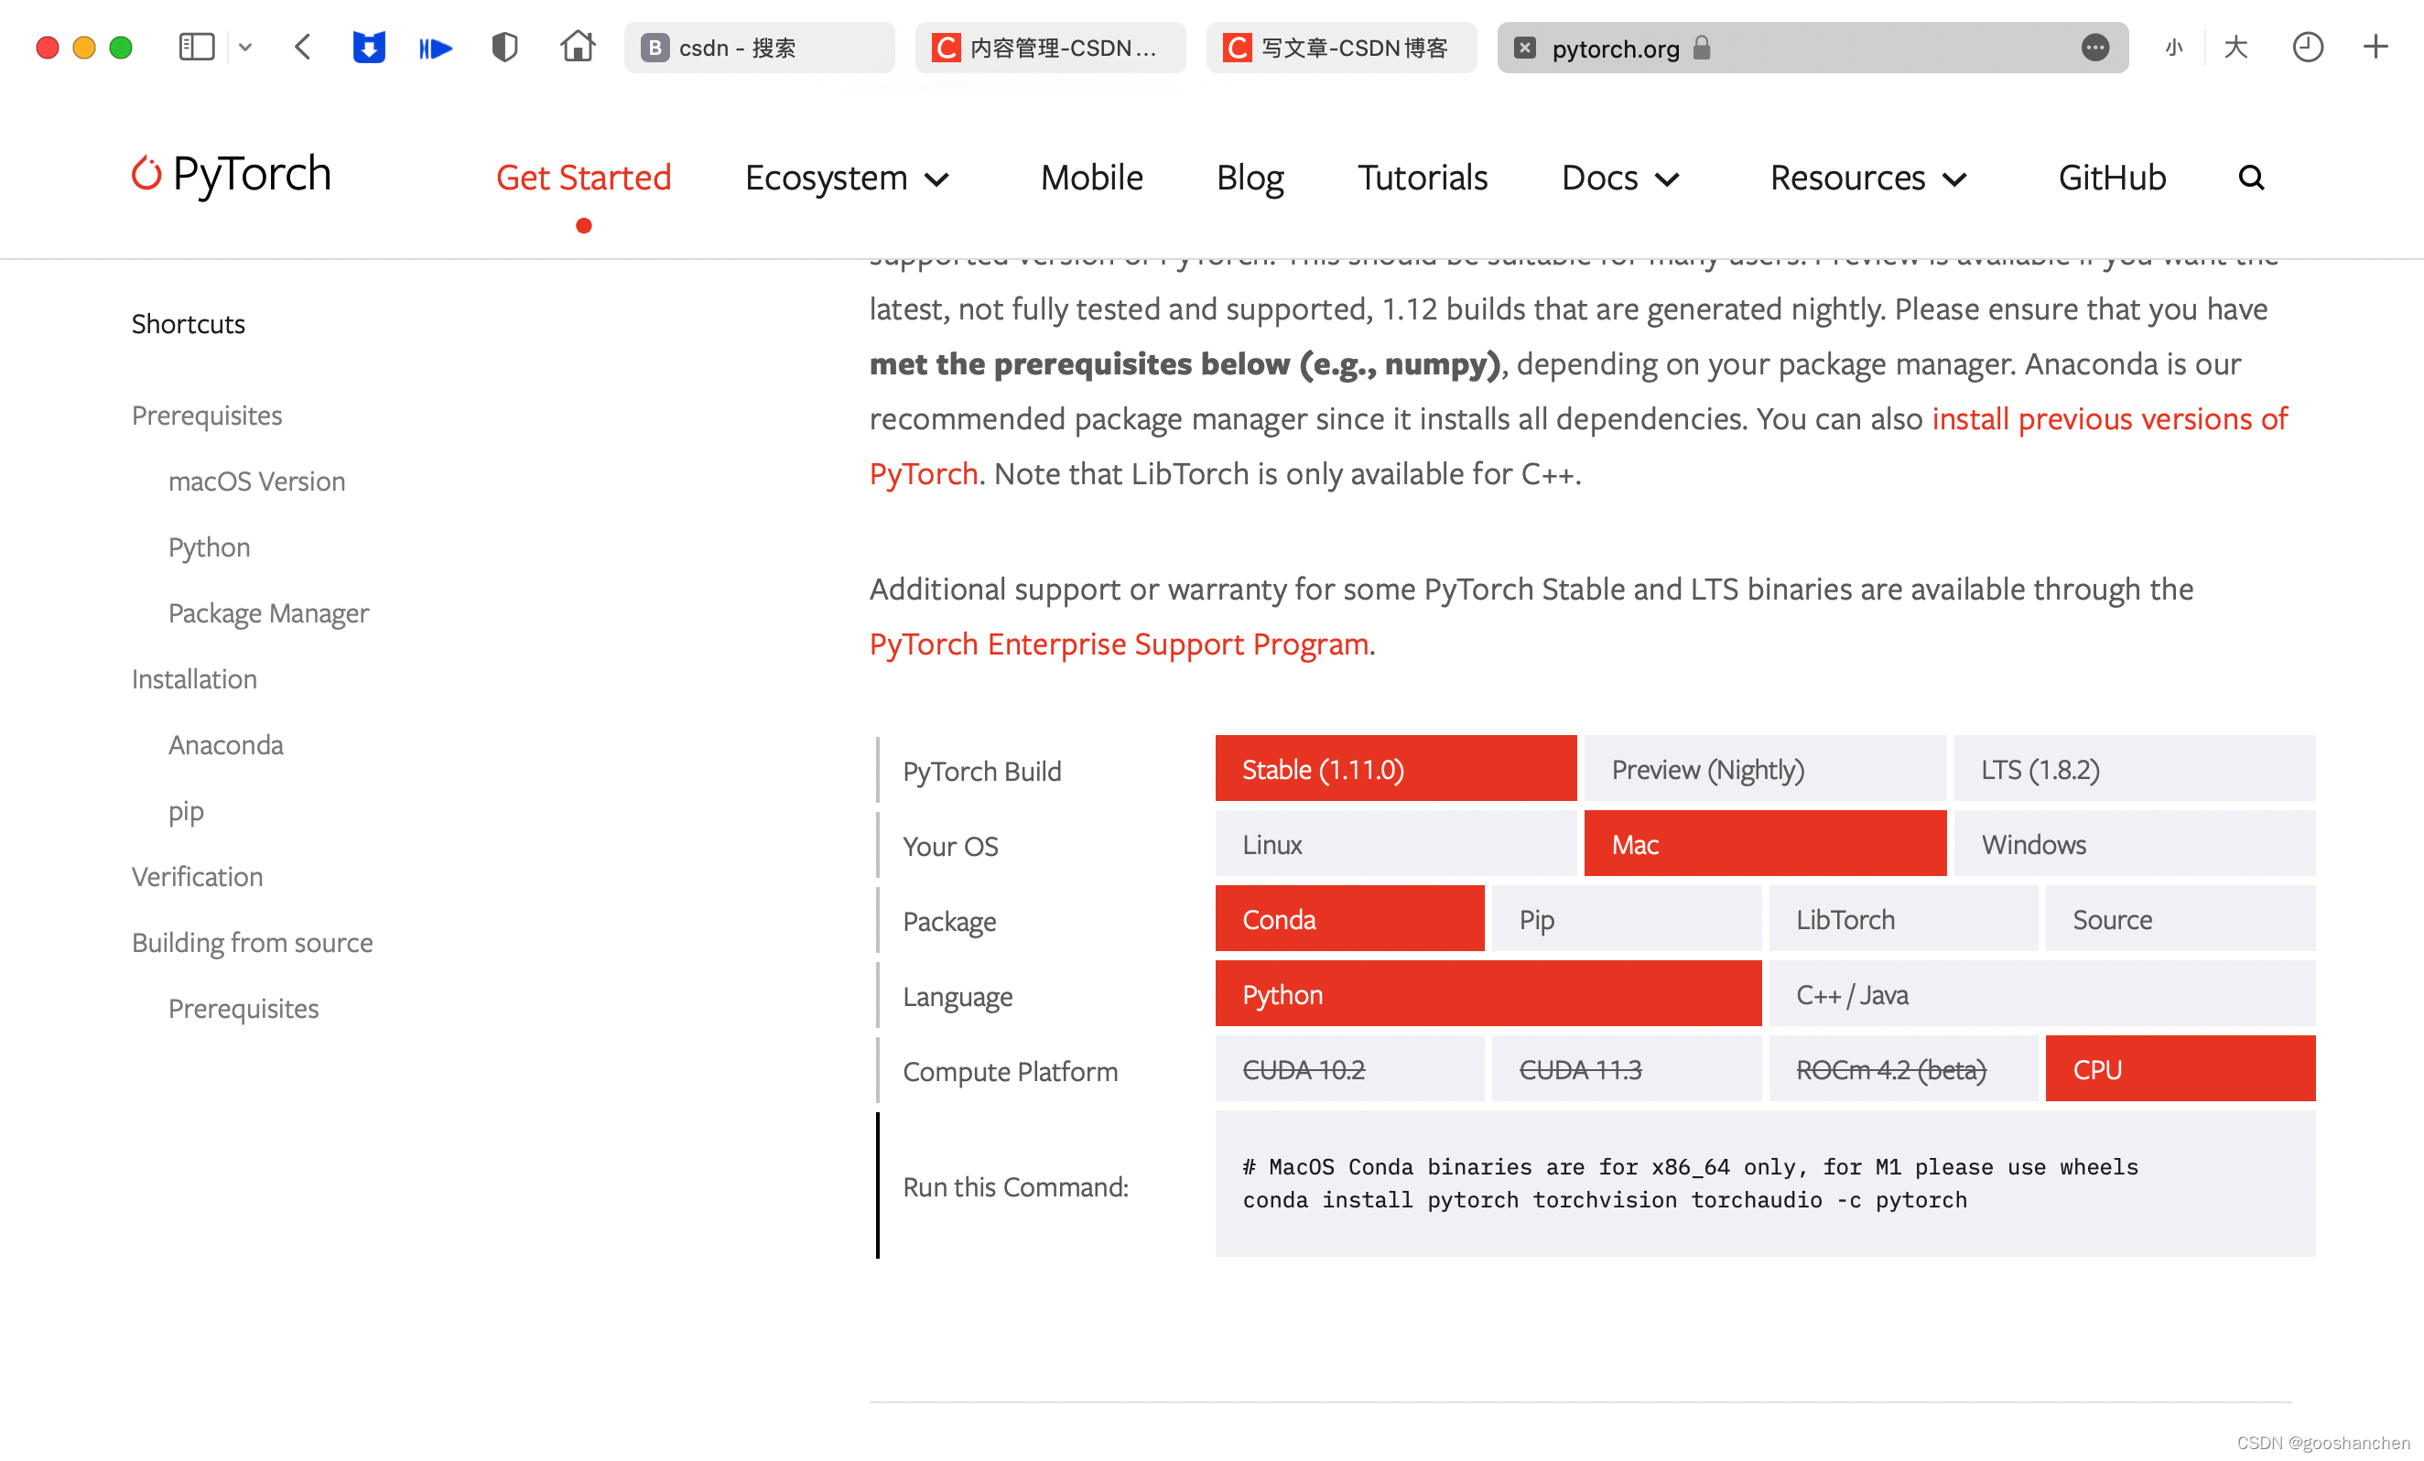Jump to macOS Version shortcut

(x=256, y=482)
